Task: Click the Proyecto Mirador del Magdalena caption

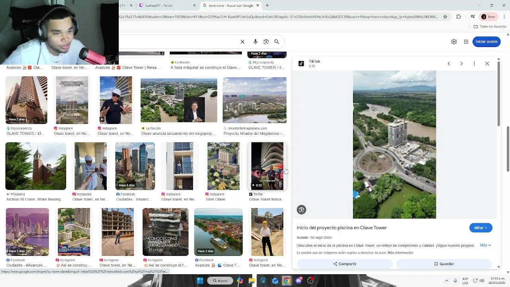Action: pyautogui.click(x=254, y=134)
